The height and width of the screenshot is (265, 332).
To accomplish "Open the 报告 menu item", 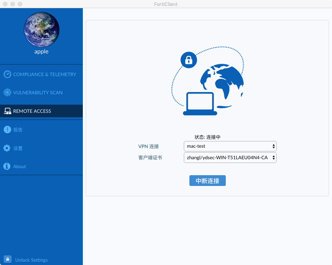I will 41,130.
